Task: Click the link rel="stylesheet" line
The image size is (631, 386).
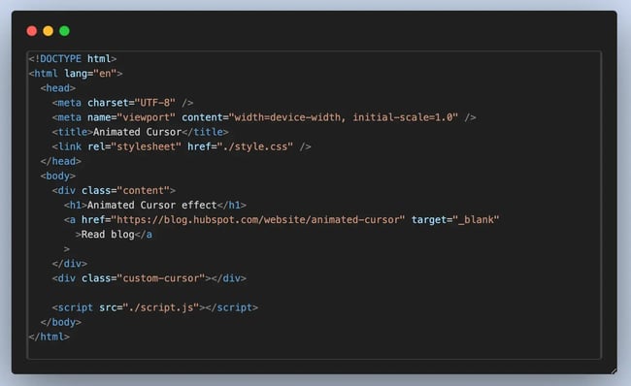Action: [x=182, y=146]
